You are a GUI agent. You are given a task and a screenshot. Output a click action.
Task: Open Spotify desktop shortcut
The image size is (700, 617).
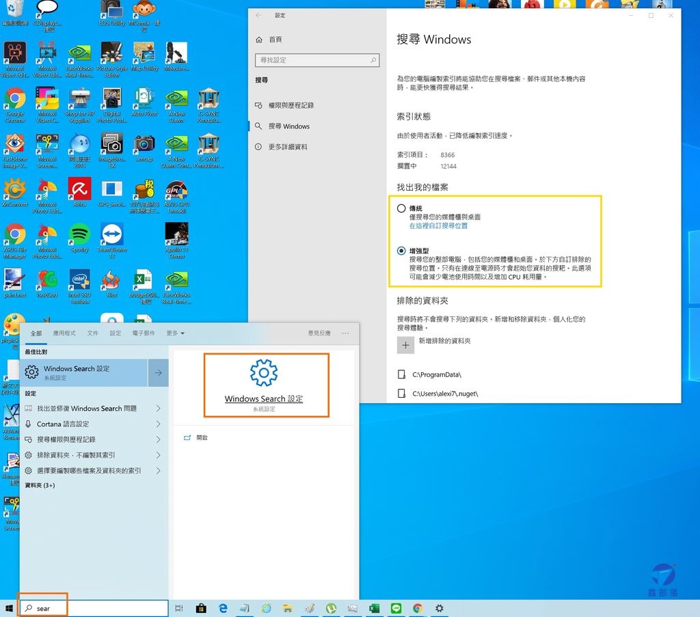79,238
